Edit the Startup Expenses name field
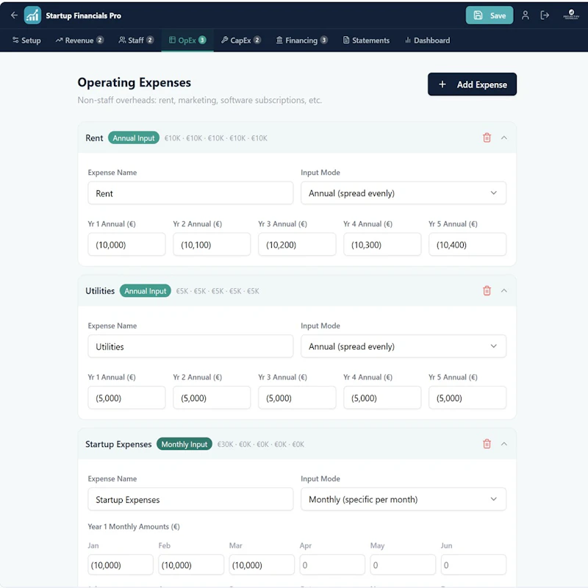The image size is (588, 588). pyautogui.click(x=190, y=499)
